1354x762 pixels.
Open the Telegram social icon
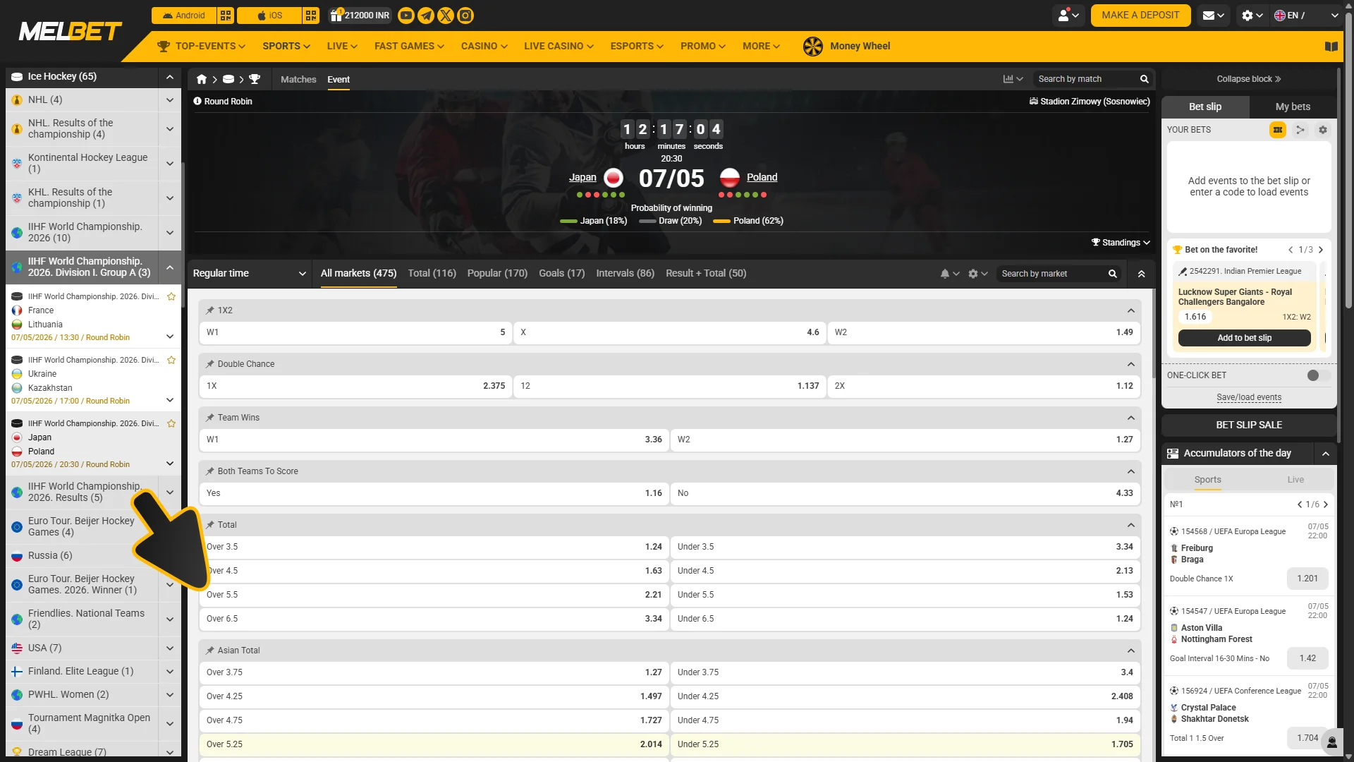click(x=426, y=16)
